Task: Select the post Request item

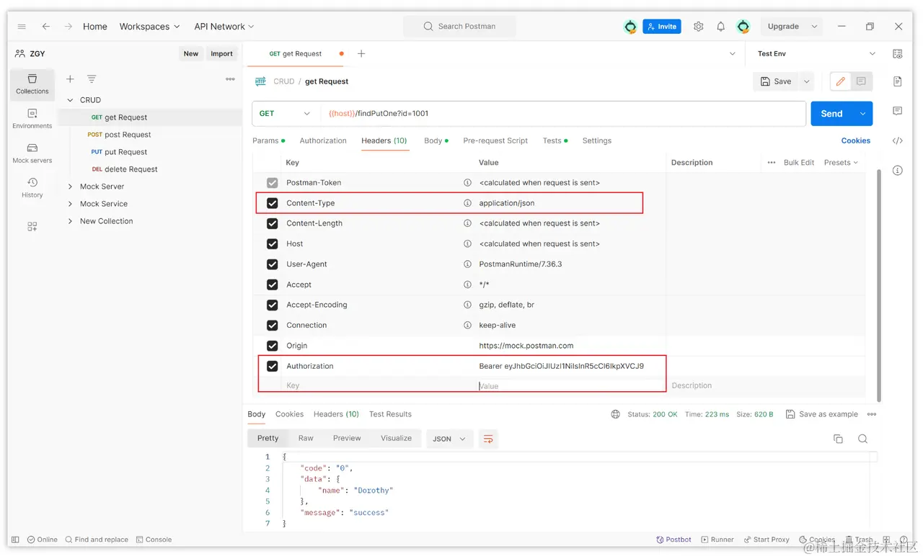Action: (x=128, y=135)
